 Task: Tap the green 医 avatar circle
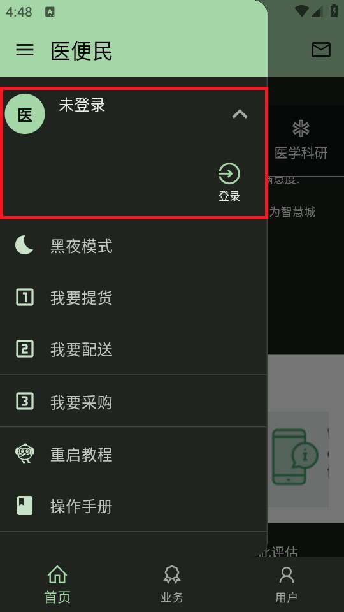[x=25, y=114]
